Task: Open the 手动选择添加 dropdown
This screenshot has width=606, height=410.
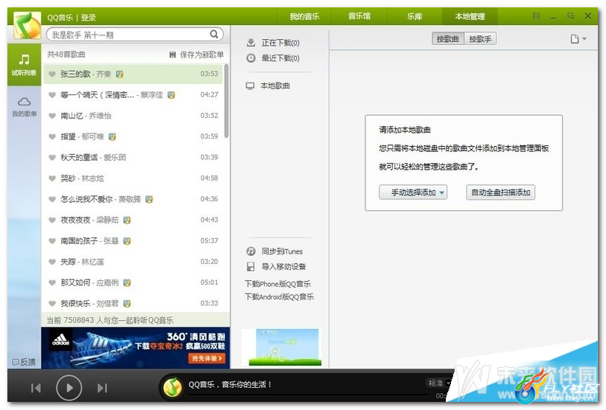Action: coord(413,192)
